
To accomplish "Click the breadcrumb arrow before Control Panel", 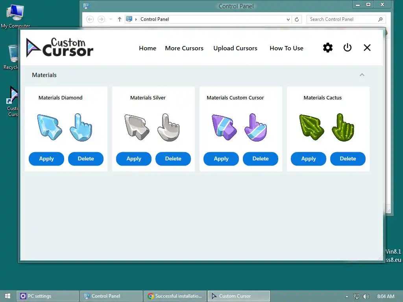I will [x=136, y=19].
